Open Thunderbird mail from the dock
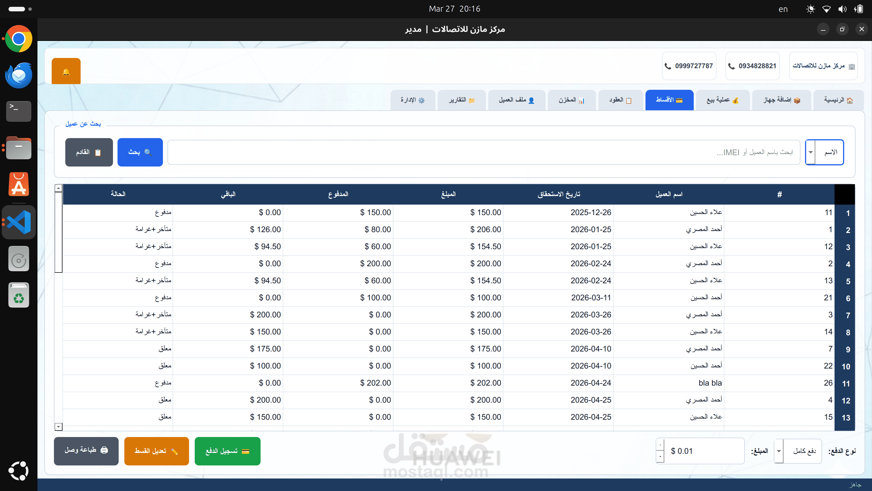The width and height of the screenshot is (872, 491). point(19,75)
